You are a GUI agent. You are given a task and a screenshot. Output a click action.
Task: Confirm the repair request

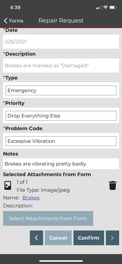88,238
